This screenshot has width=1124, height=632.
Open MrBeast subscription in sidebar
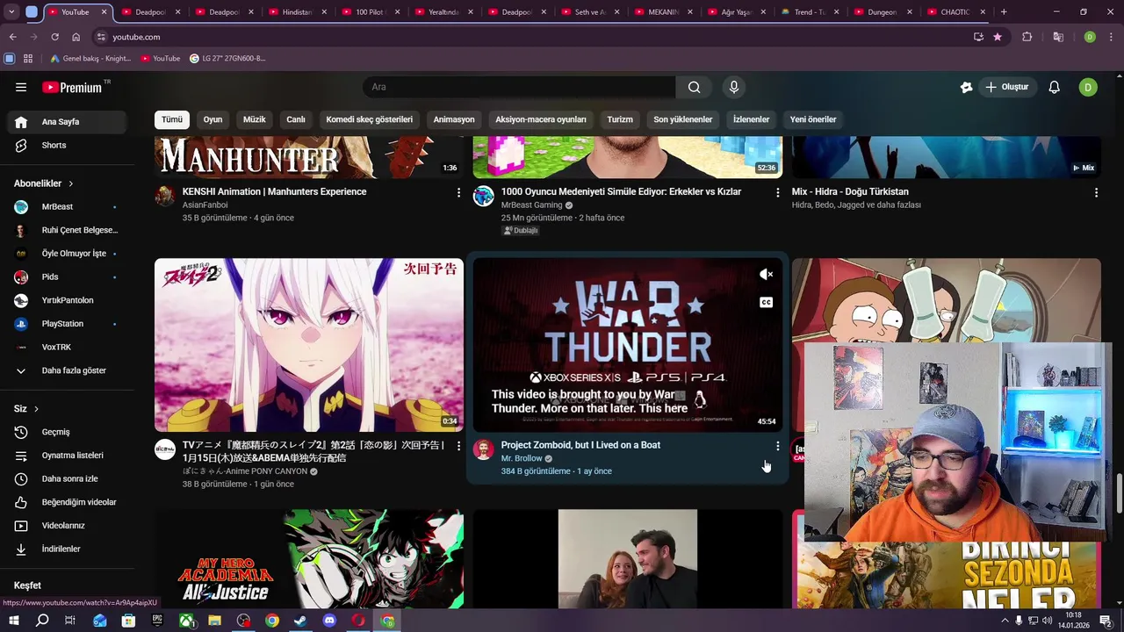tap(67, 206)
